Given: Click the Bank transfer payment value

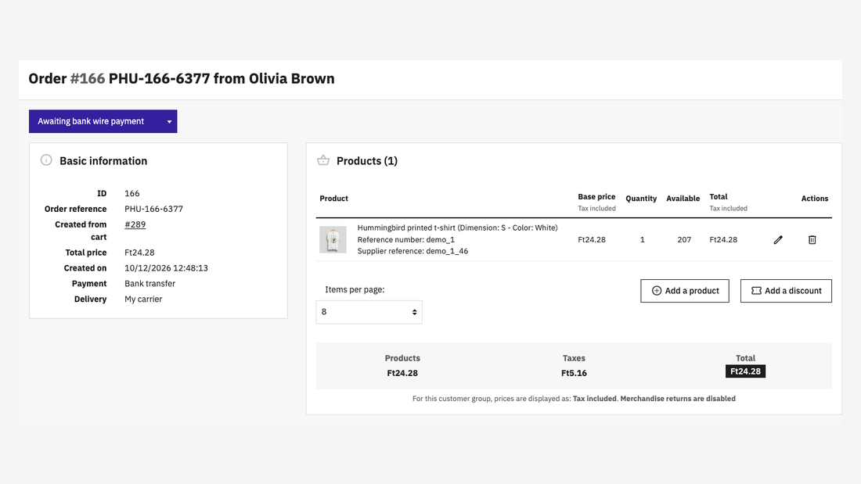Looking at the screenshot, I should pyautogui.click(x=150, y=284).
